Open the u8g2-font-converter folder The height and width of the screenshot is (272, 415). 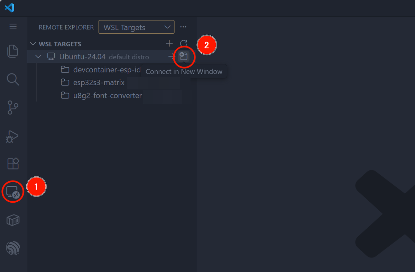pos(107,96)
